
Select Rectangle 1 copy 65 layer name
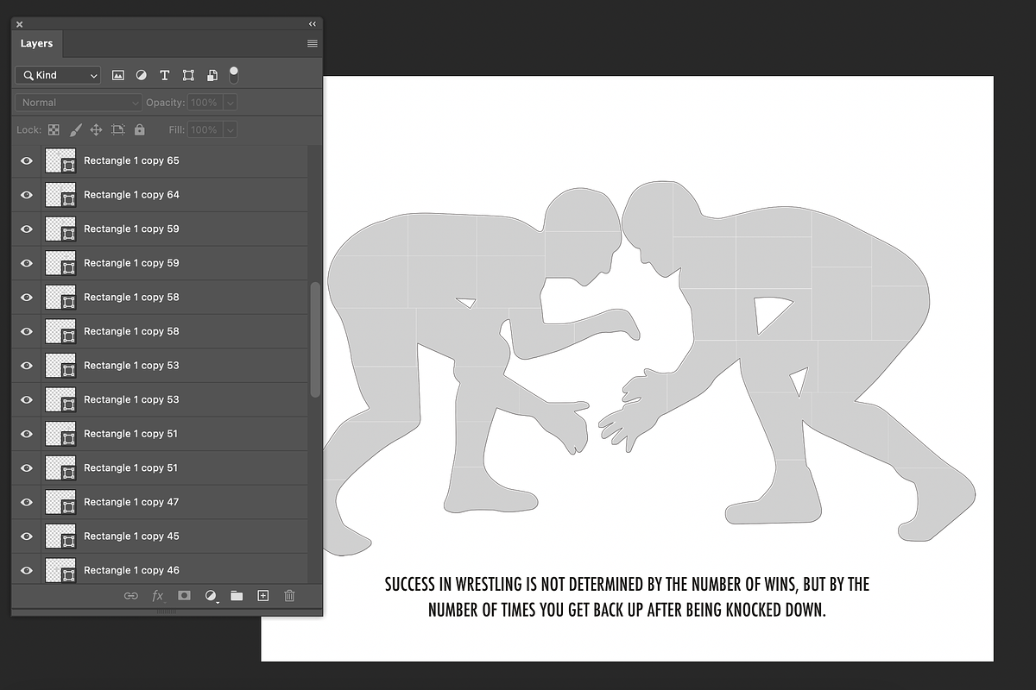click(x=131, y=160)
